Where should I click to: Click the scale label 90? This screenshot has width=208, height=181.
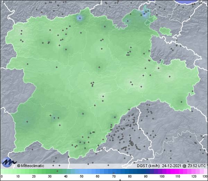coord(146,176)
